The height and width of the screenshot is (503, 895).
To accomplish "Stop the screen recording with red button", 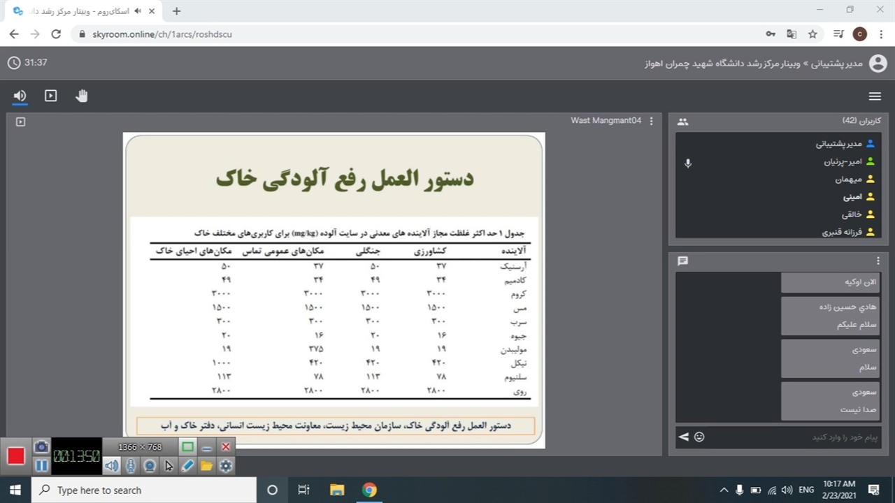I will (x=16, y=456).
